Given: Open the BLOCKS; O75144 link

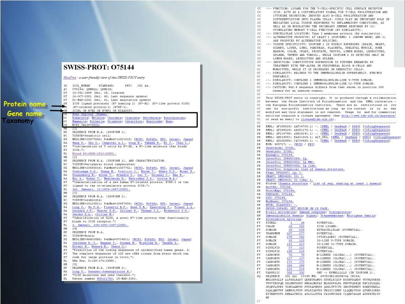Looking at the screenshot, I should coord(279,187).
